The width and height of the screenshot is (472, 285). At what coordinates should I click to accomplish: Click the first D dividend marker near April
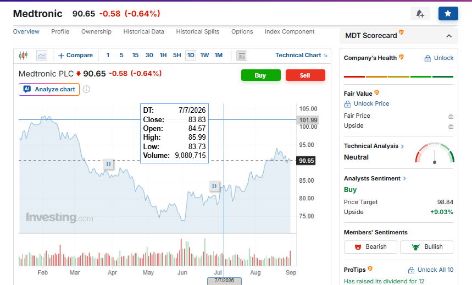coord(108,164)
